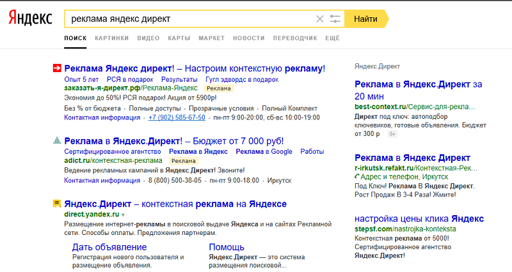512x272 pixels.
Task: Click Результаты sitelink
Action: [x=179, y=79]
